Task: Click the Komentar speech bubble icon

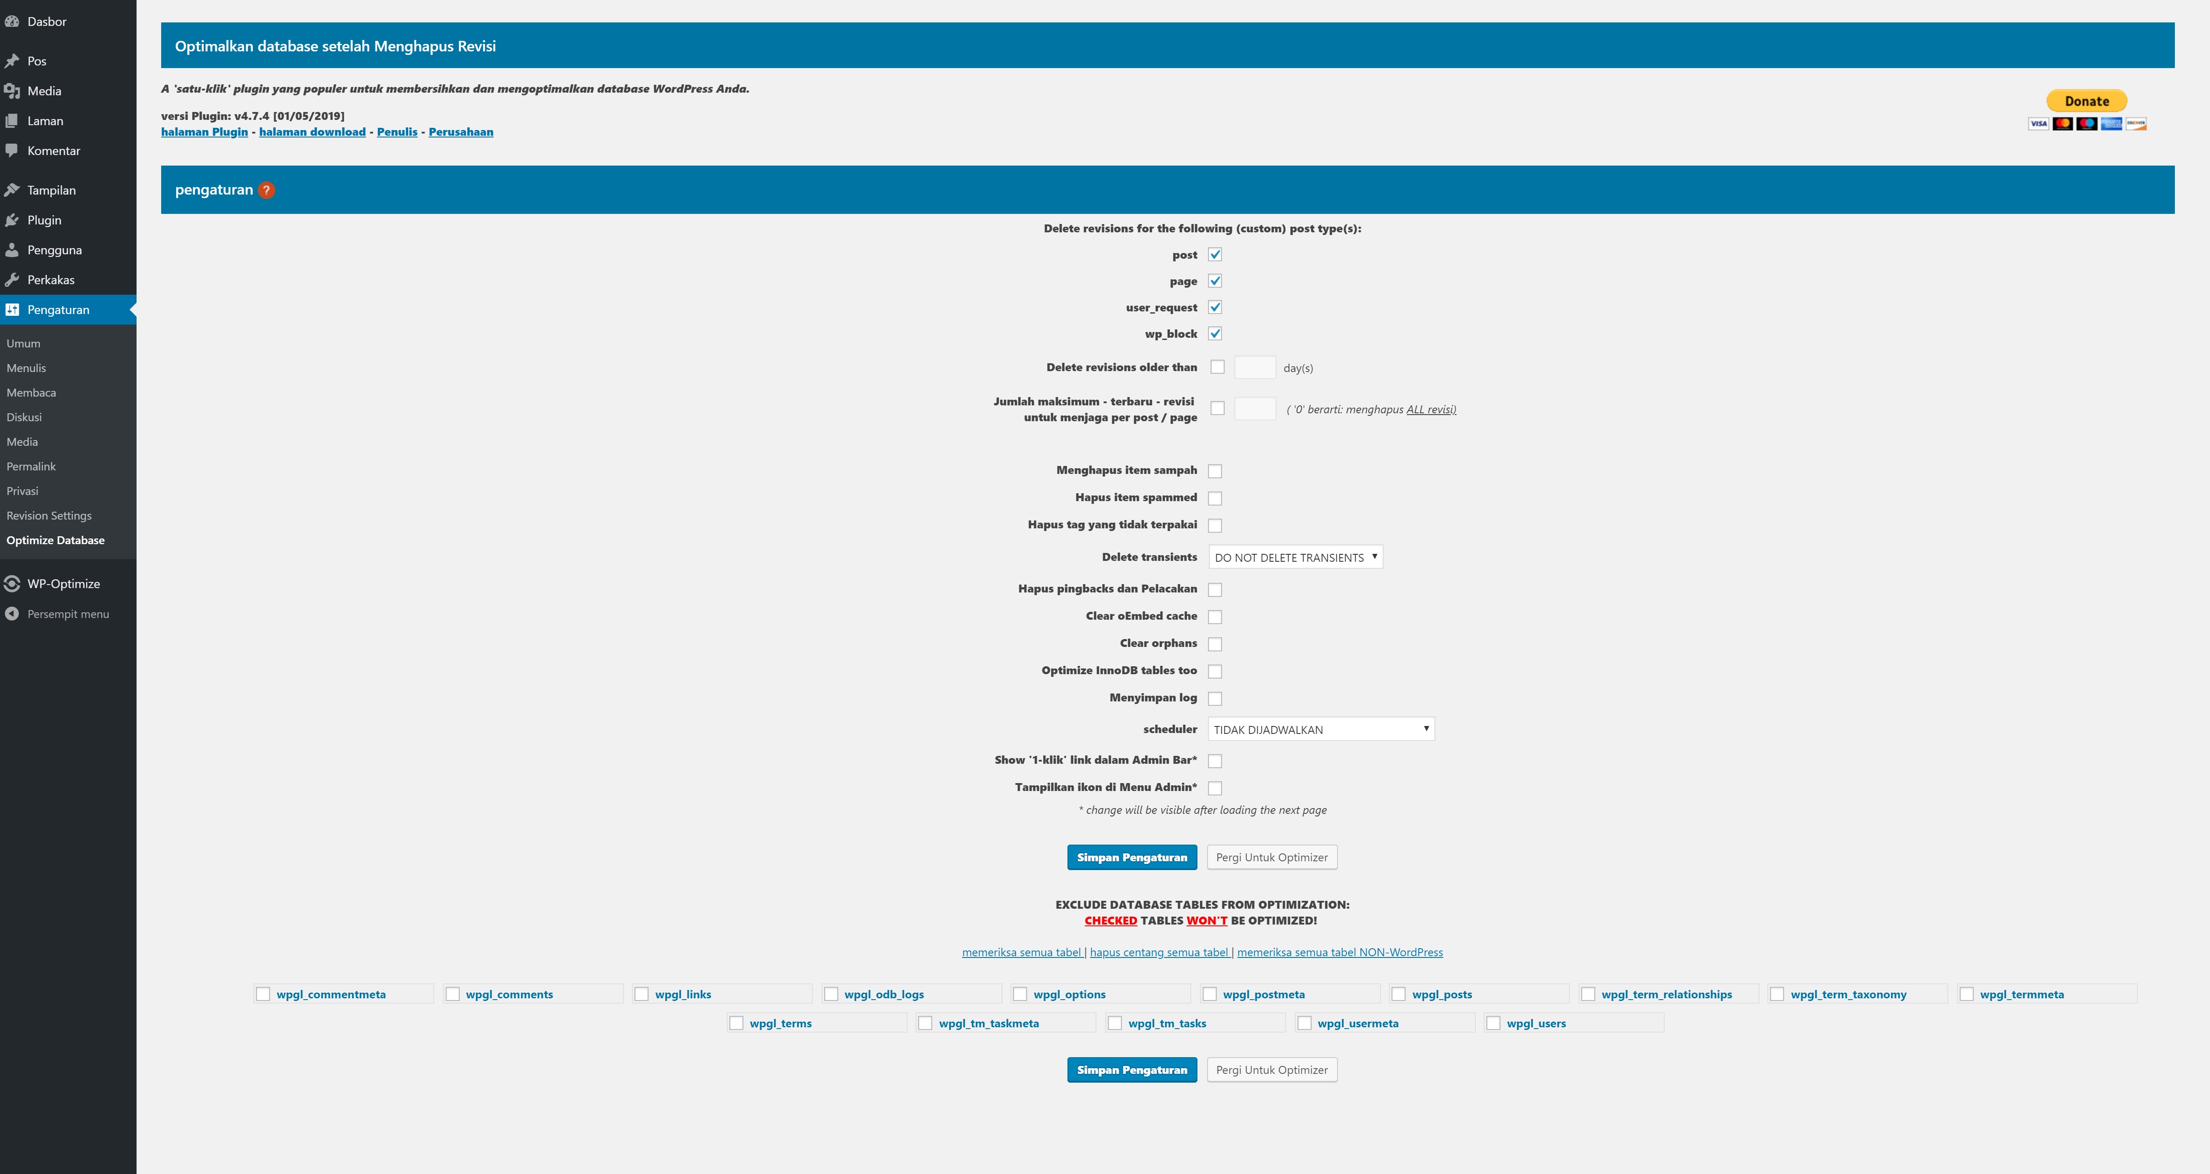Action: (x=12, y=151)
